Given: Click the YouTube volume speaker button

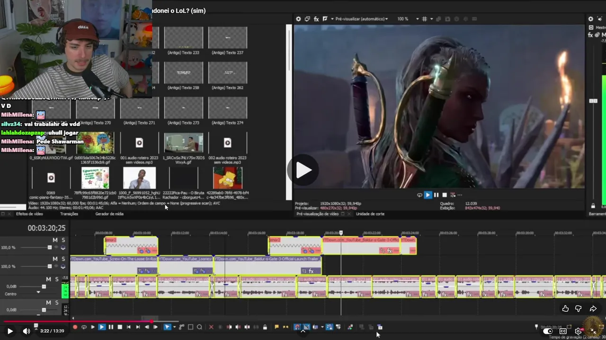Looking at the screenshot, I should pyautogui.click(x=26, y=331).
